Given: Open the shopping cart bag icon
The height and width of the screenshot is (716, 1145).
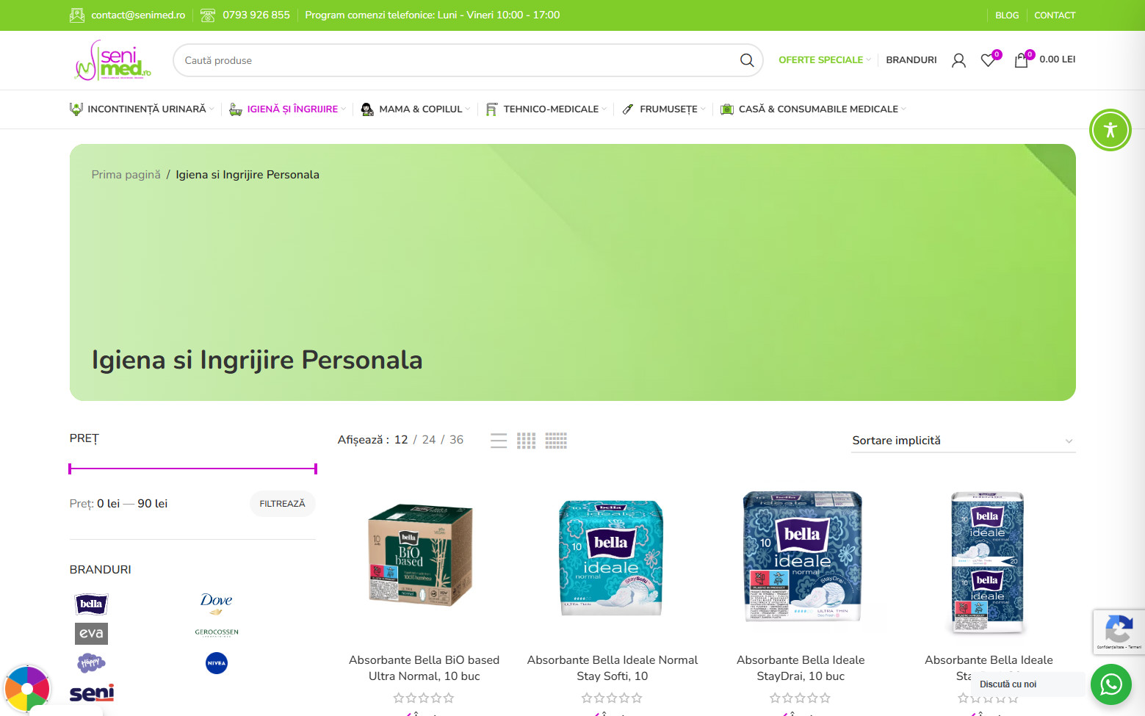Looking at the screenshot, I should (x=1021, y=60).
